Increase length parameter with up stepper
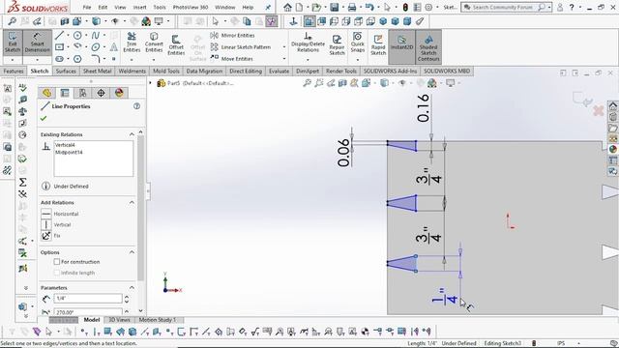The width and height of the screenshot is (619, 348). tap(127, 297)
